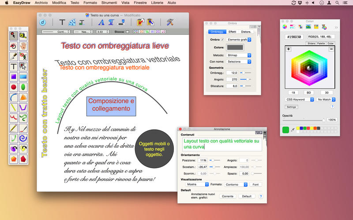The image size is (353, 220).
Task: Choose the red circle shape tool
Action: click(x=14, y=87)
